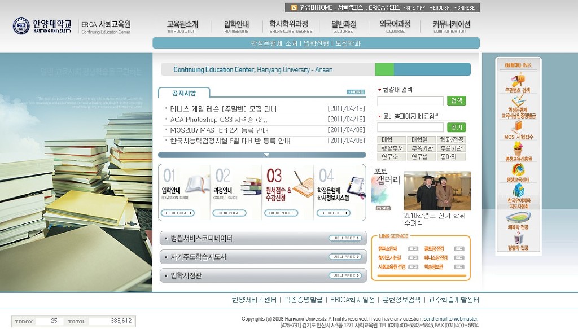Open the 체육학 전공 stadium icon
The image size is (578, 329).
click(x=518, y=217)
